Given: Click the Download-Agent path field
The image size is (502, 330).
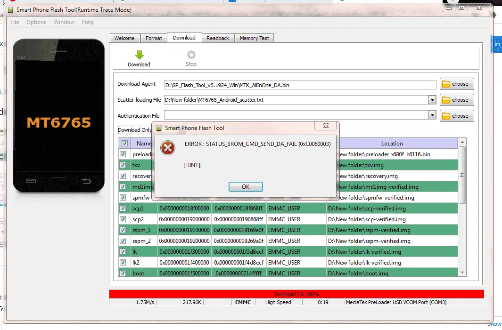Looking at the screenshot, I should [x=300, y=85].
